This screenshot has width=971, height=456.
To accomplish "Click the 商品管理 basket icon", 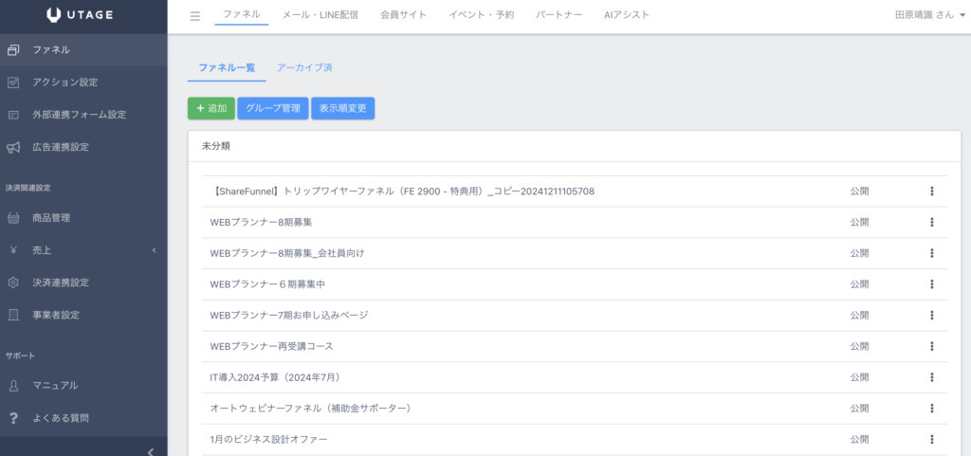I will [13, 218].
